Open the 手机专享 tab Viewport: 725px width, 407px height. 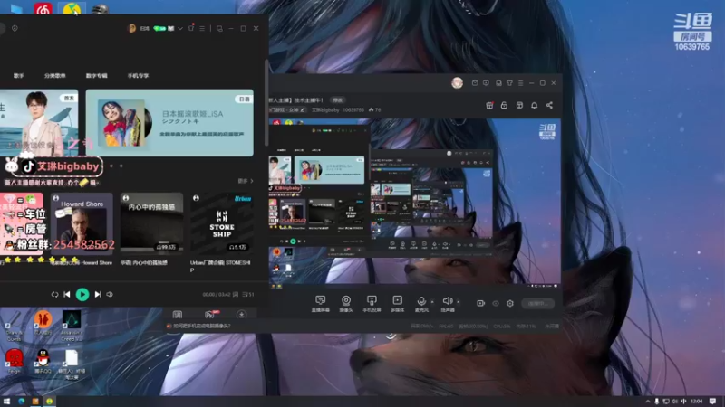pos(139,76)
